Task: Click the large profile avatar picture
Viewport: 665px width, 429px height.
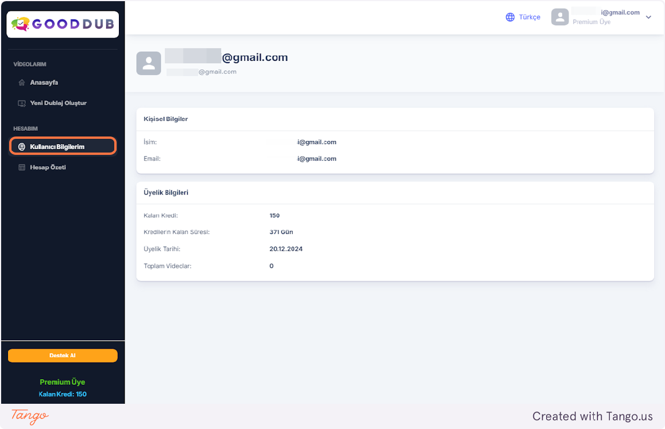Action: 149,63
